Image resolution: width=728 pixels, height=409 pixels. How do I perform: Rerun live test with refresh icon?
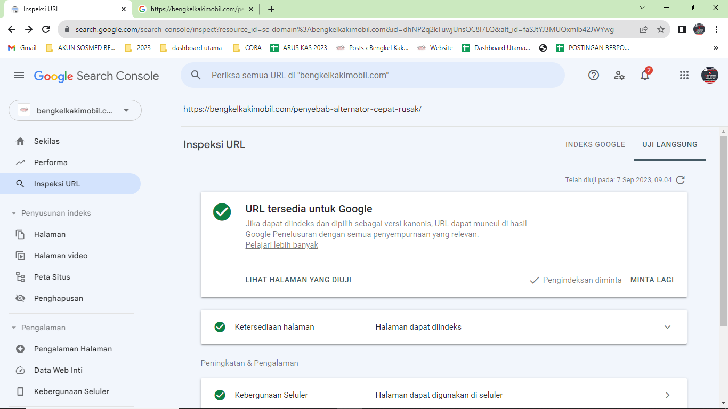pyautogui.click(x=680, y=180)
